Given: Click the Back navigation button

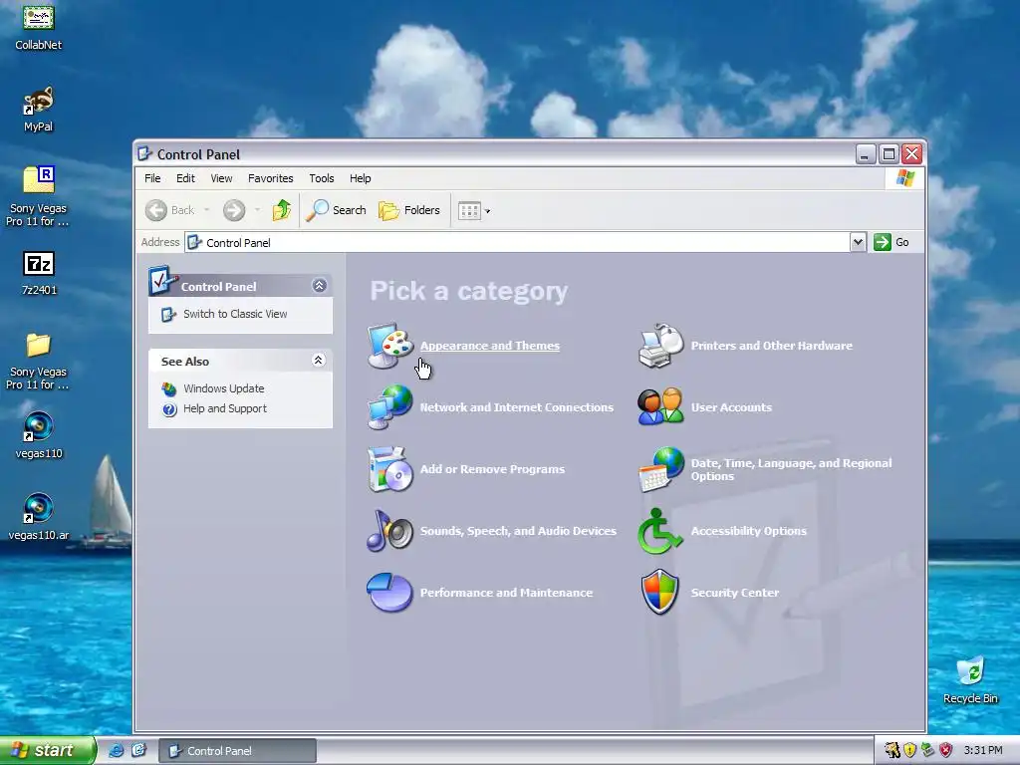Looking at the screenshot, I should pyautogui.click(x=169, y=210).
